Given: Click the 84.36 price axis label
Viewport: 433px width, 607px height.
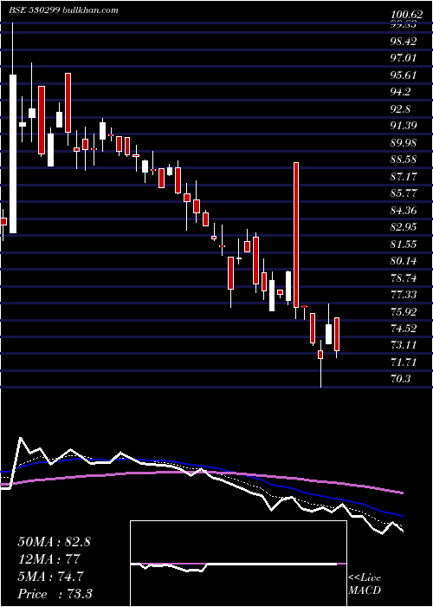Looking at the screenshot, I should coord(405,211).
